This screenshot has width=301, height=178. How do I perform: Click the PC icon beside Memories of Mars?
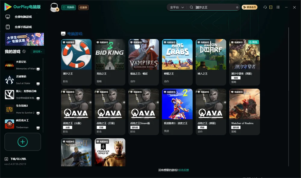[38, 69]
